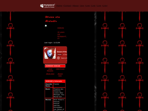148x111 pixels.
Task: Click the 'Dayside Name' table cell
Action: click(x=49, y=85)
